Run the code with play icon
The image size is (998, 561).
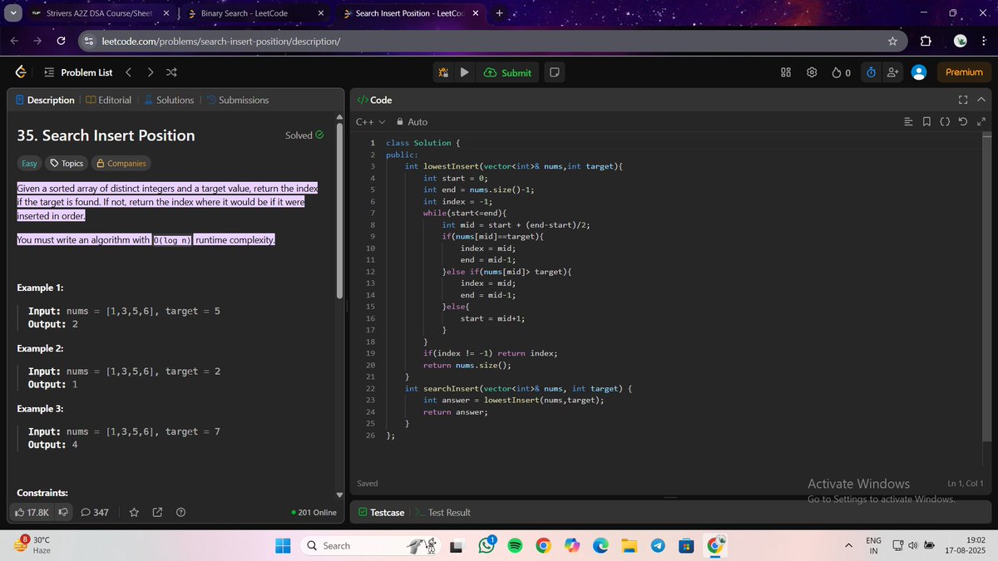pyautogui.click(x=464, y=72)
